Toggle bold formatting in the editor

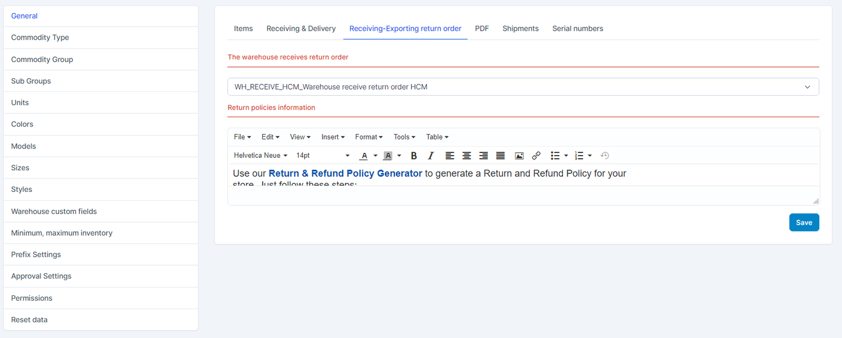[414, 156]
